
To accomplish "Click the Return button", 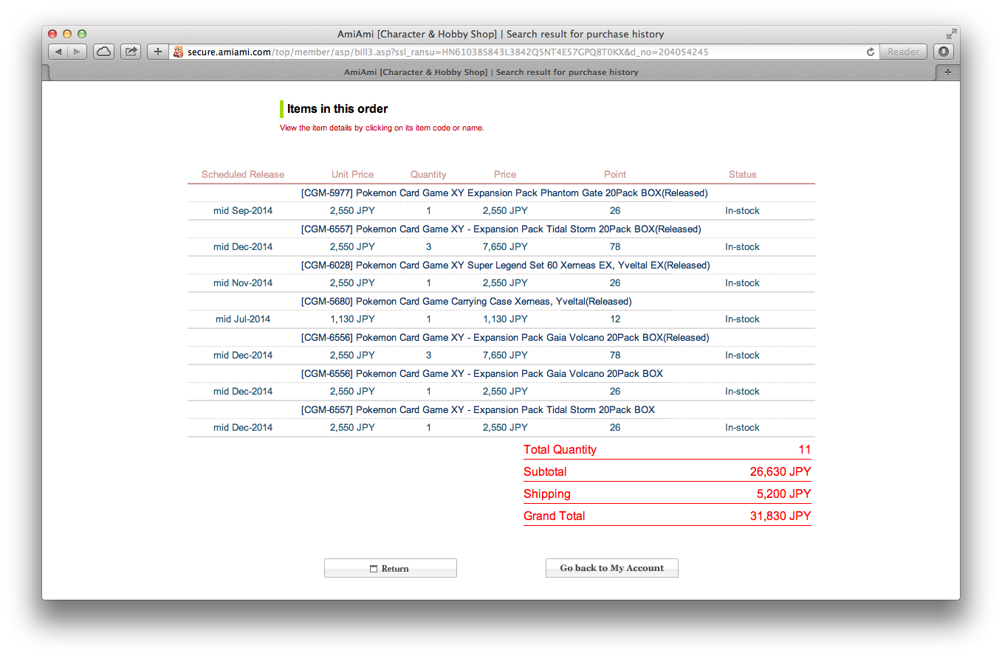I will (x=391, y=568).
